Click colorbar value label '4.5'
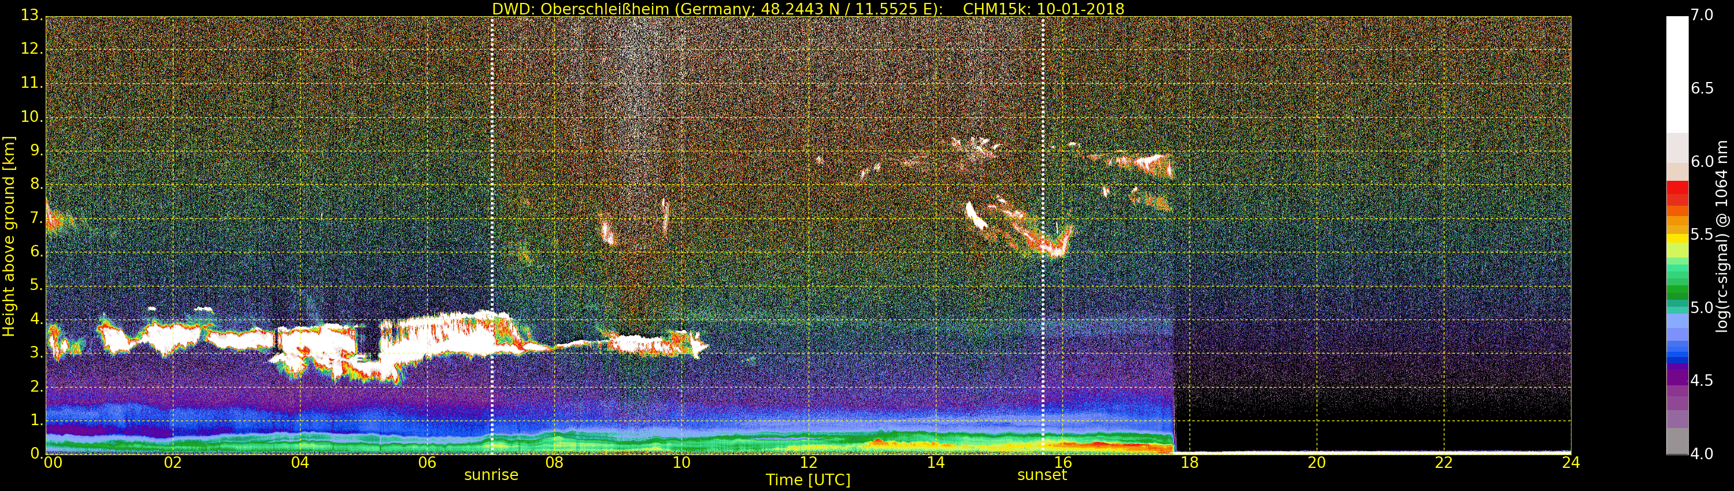 tap(1702, 381)
